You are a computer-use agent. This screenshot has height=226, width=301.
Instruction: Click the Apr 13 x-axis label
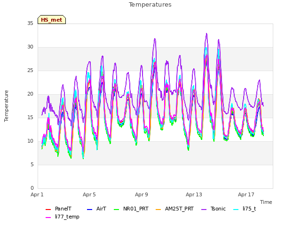coord(194,194)
